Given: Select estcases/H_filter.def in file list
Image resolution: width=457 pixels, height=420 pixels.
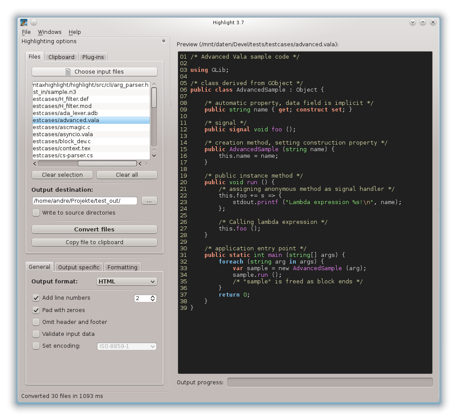Looking at the screenshot, I should tap(91, 99).
